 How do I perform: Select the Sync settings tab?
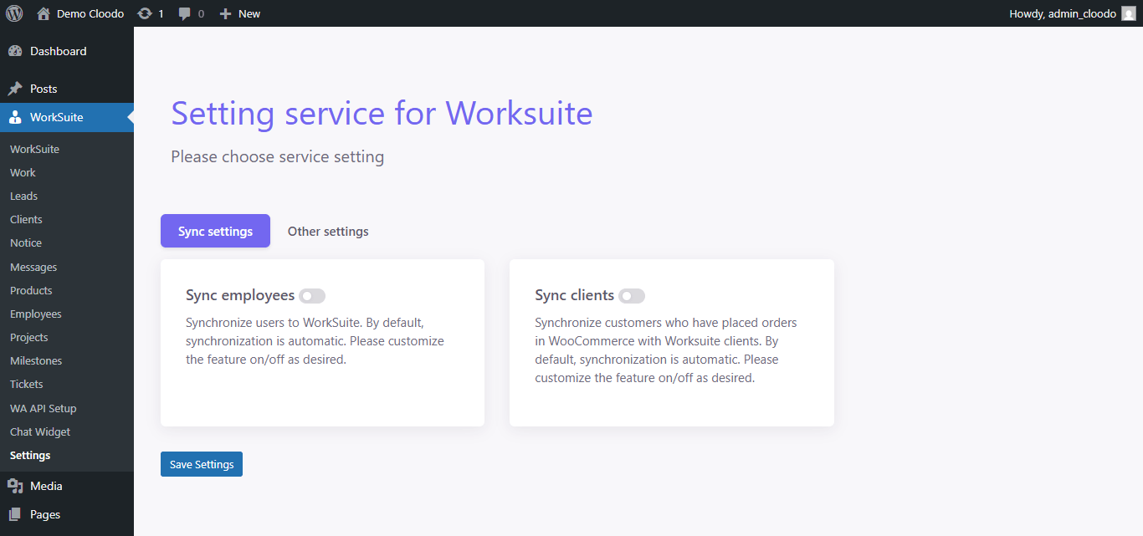point(215,231)
